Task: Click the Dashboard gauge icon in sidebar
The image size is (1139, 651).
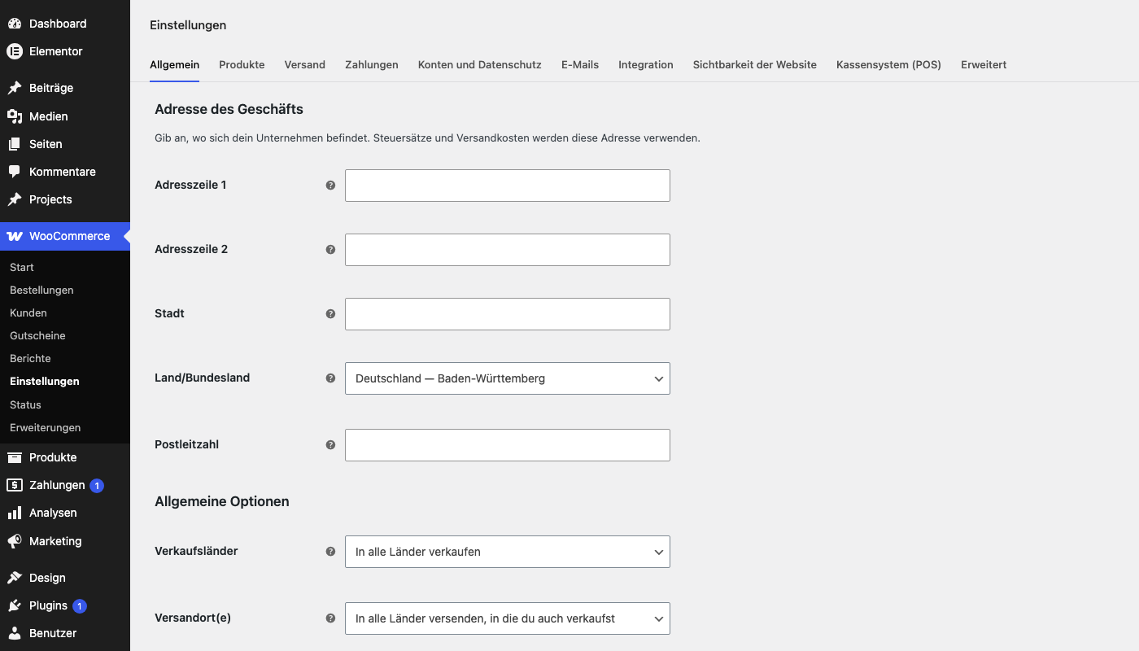Action: pos(15,24)
